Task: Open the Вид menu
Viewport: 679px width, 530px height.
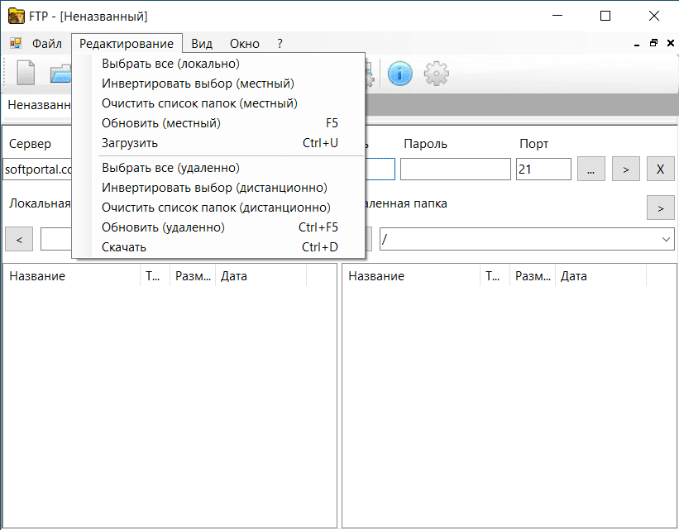Action: point(202,44)
